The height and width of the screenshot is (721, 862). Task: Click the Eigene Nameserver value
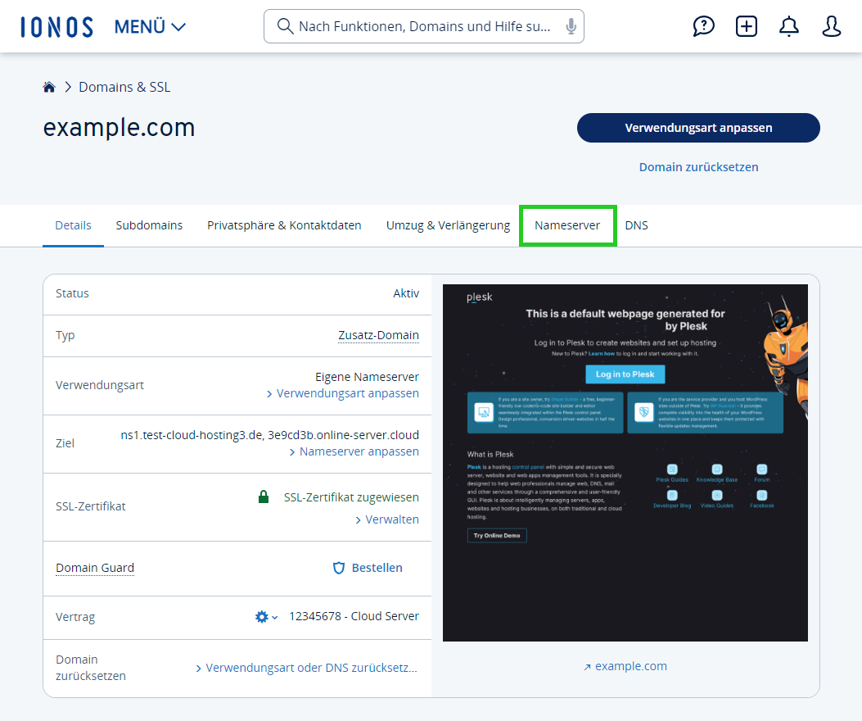(368, 377)
